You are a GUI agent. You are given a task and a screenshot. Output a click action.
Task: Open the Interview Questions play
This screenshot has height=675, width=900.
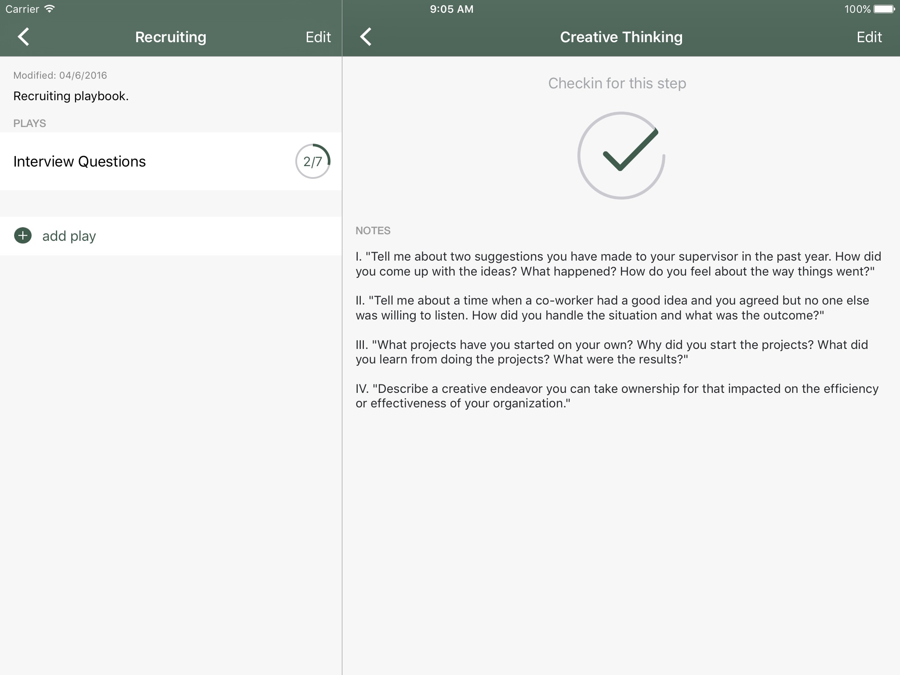click(x=80, y=161)
